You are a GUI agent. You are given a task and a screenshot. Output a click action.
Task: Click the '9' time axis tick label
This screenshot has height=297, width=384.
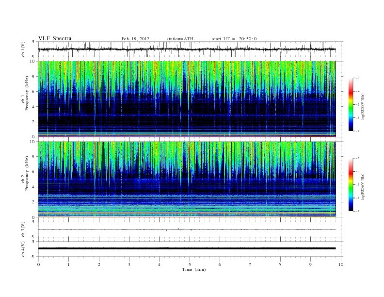pos(310,264)
